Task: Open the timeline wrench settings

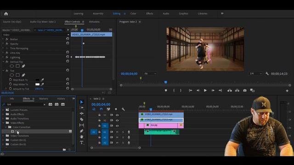Action: coord(123,109)
